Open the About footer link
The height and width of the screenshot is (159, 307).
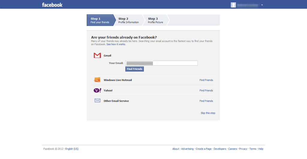click(x=176, y=149)
